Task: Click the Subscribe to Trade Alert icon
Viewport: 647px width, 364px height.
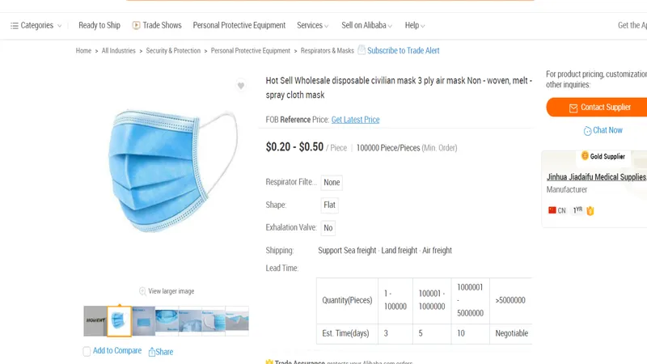Action: point(362,50)
